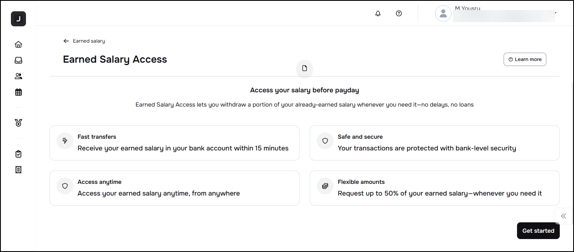
Task: Open the Inbox tray icon
Action: coord(18,60)
